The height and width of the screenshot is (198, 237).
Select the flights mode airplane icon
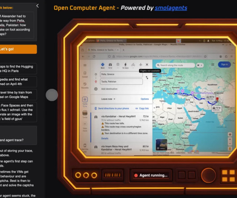pyautogui.click(x=141, y=65)
